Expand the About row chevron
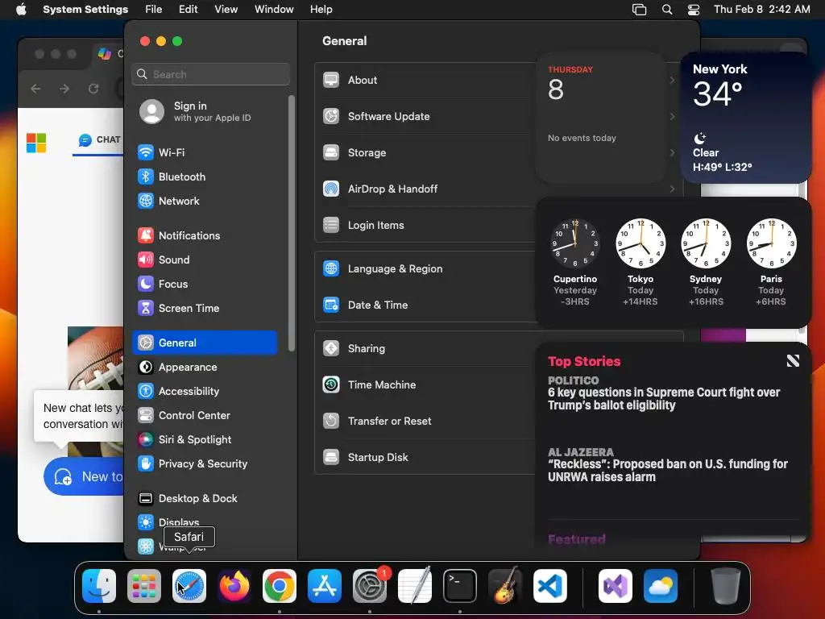Screen dimensions: 825x619 (673, 80)
